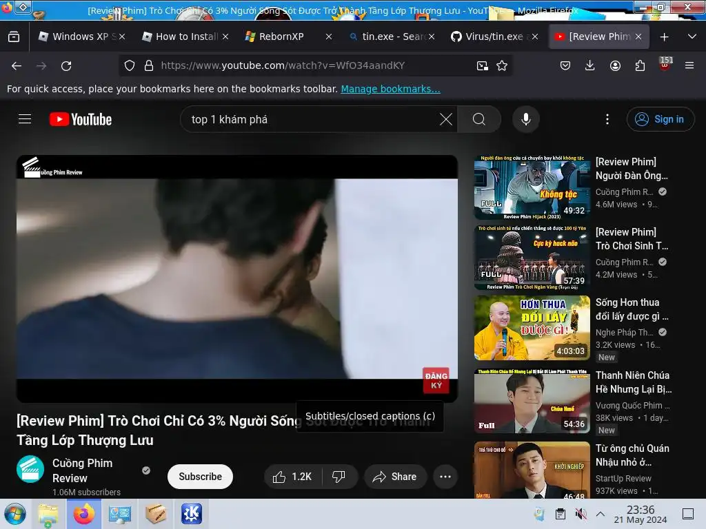View site security via padlock icon
Image resolution: width=706 pixels, height=529 pixels.
click(x=149, y=65)
